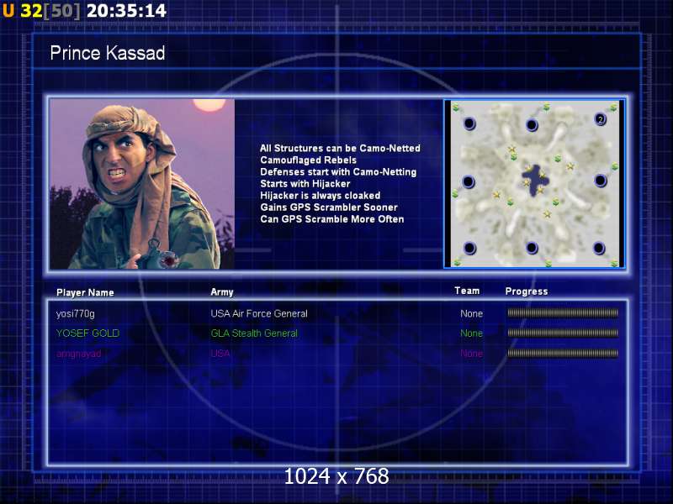The image size is (673, 504).
Task: Click the Prince Kassad title heading
Action: coord(108,53)
